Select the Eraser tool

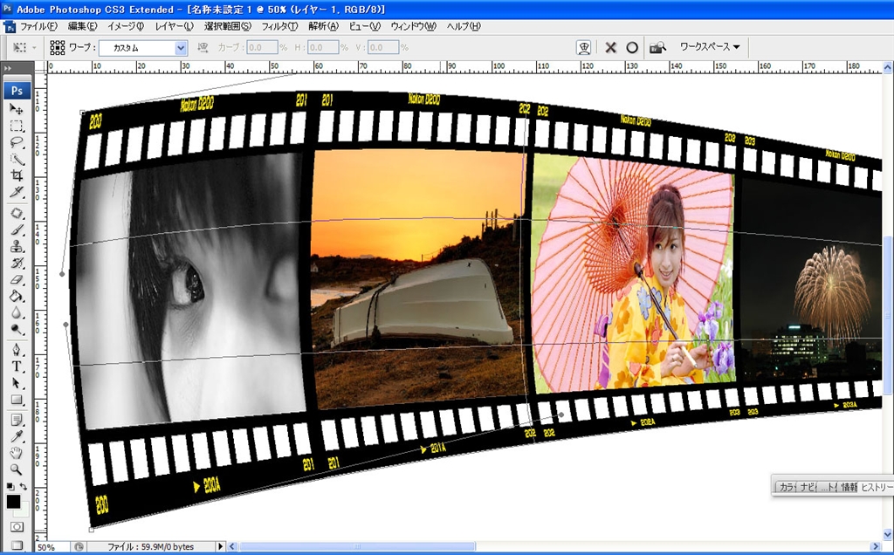(x=17, y=280)
